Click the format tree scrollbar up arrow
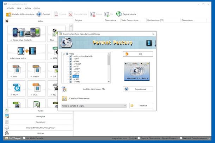 click(x=109, y=54)
